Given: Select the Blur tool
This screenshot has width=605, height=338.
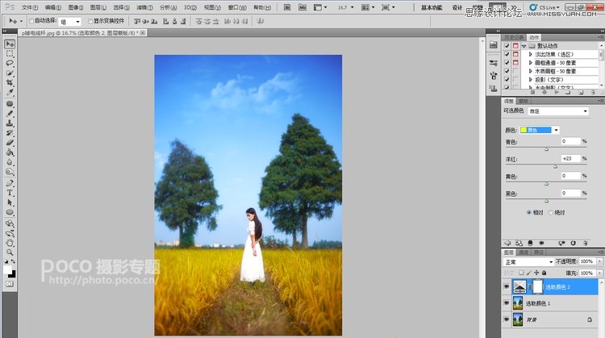Looking at the screenshot, I should (x=10, y=162).
